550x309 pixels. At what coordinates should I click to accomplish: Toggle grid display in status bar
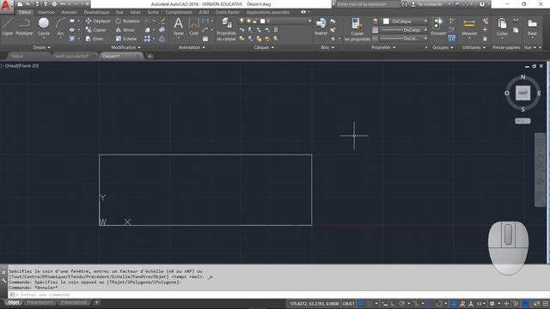pos(361,303)
